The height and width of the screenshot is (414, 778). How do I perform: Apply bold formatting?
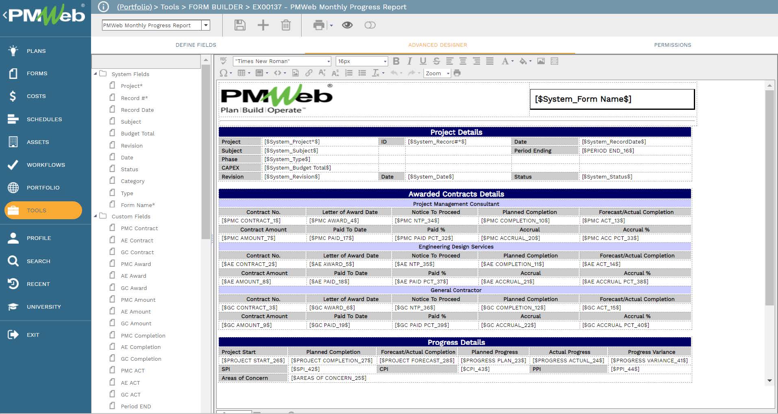(396, 61)
